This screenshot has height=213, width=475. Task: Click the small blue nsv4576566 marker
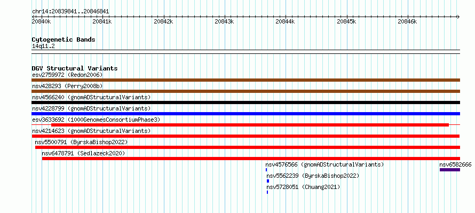coord(266,170)
